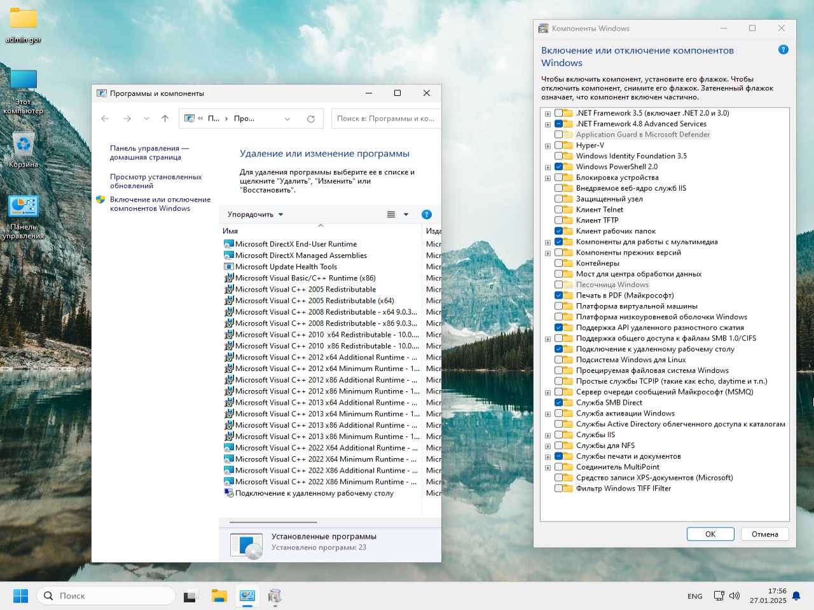814x610 pixels.
Task: Expand the IIS services tree node
Action: coord(548,435)
